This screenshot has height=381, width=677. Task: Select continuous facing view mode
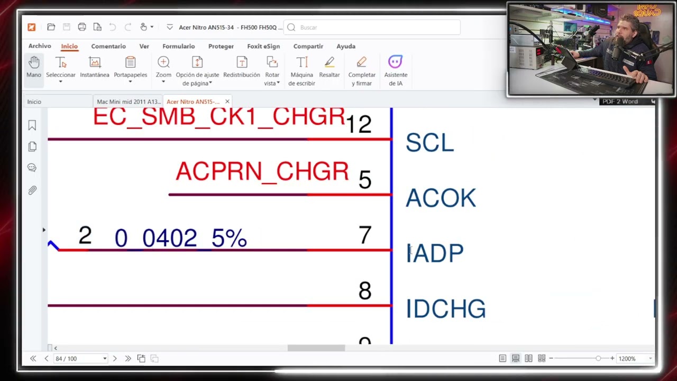(542, 359)
